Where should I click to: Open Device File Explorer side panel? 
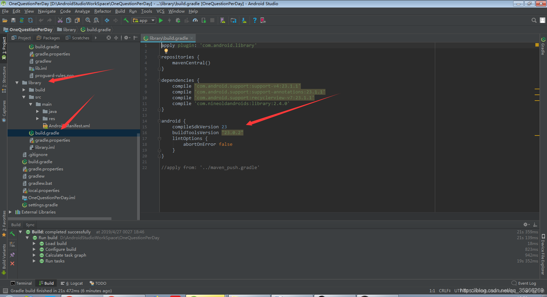543,255
